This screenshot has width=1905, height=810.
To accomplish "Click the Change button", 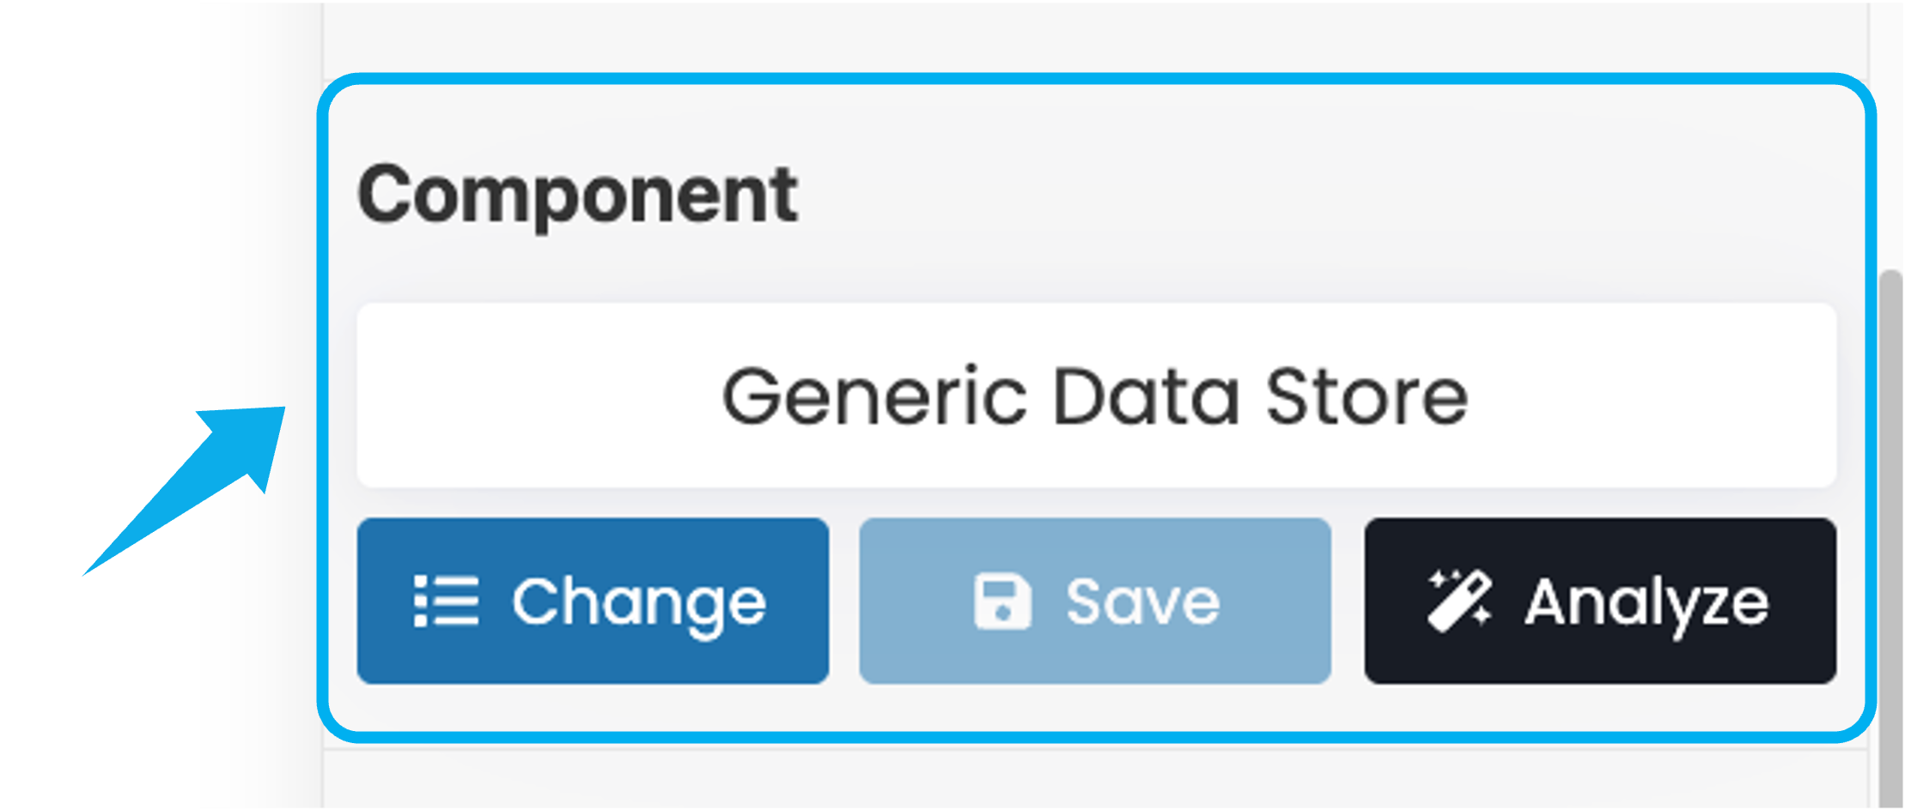I will (x=593, y=601).
